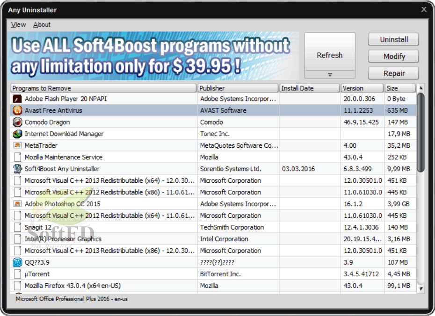This screenshot has height=316, width=435.
Task: Close the Any Uninstaller window
Action: coord(424,9)
